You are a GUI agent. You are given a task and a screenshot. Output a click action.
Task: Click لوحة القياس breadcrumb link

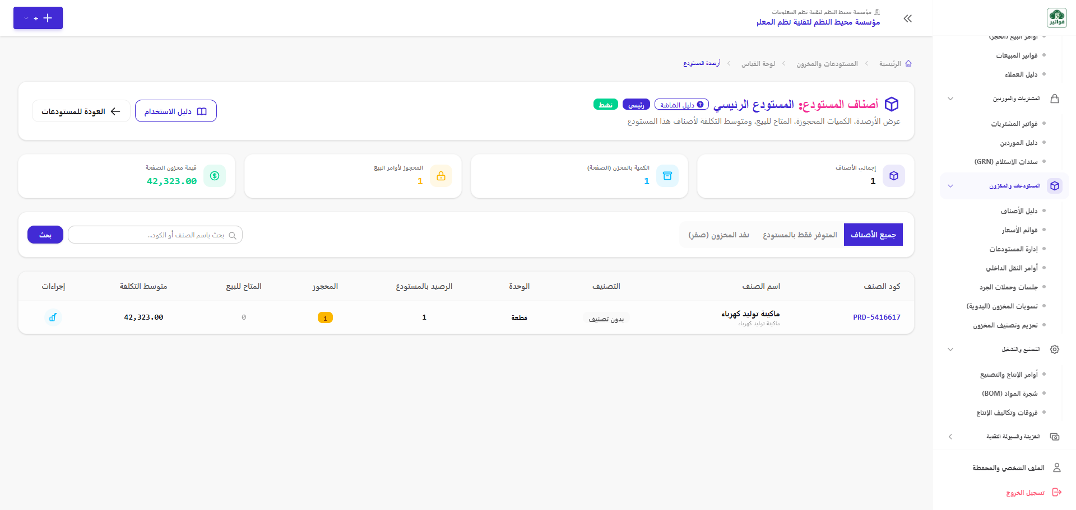[758, 64]
